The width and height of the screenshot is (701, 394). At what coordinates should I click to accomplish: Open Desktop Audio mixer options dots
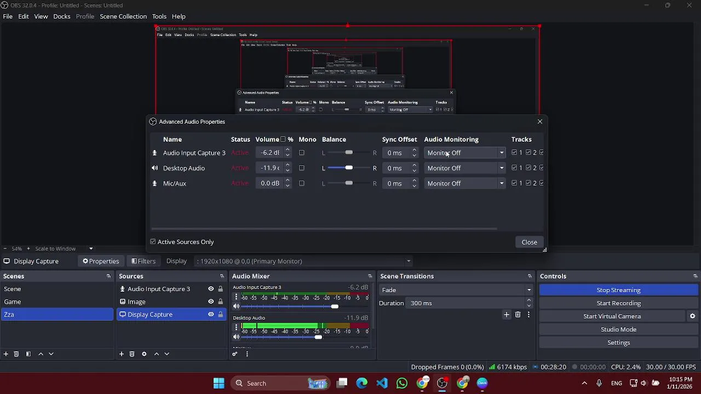(x=236, y=328)
